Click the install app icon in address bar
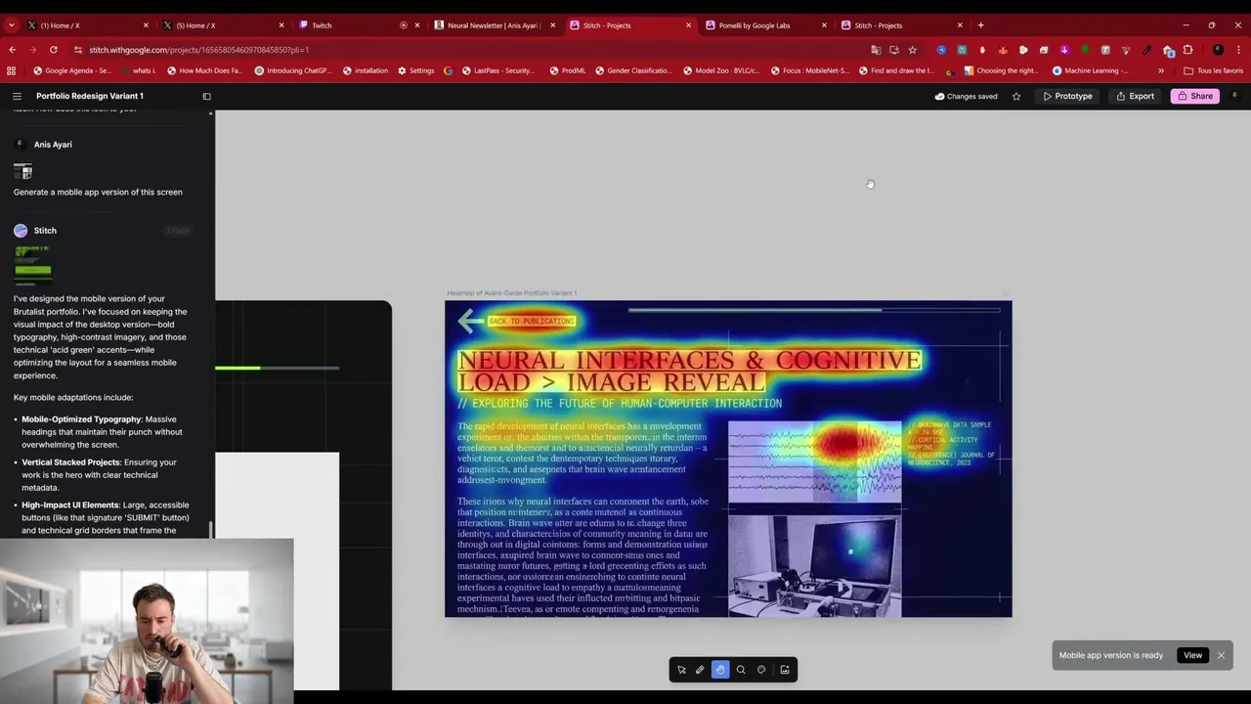 pos(894,50)
